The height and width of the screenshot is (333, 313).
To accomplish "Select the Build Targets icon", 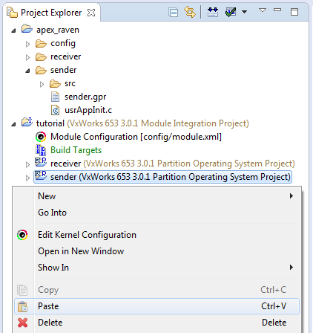I will [x=41, y=150].
